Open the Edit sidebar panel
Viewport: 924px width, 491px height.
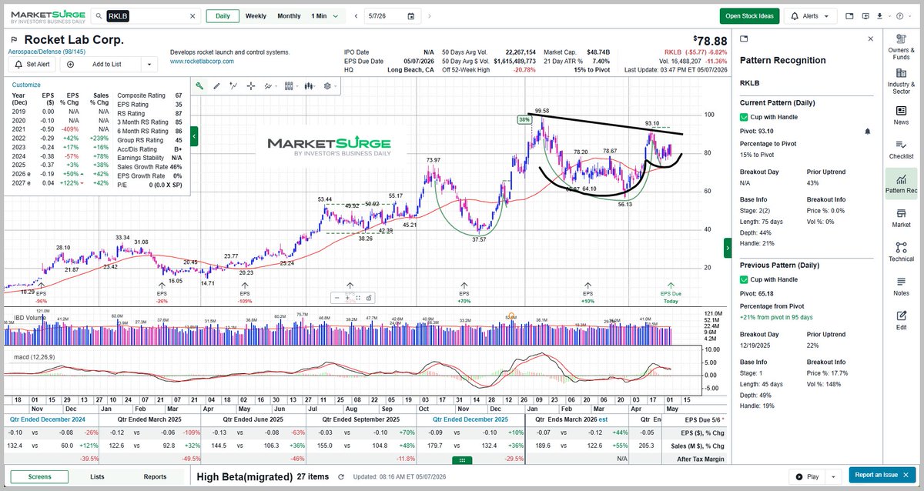901,320
